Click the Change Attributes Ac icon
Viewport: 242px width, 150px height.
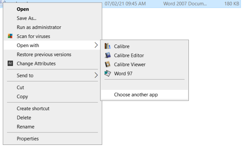point(10,63)
